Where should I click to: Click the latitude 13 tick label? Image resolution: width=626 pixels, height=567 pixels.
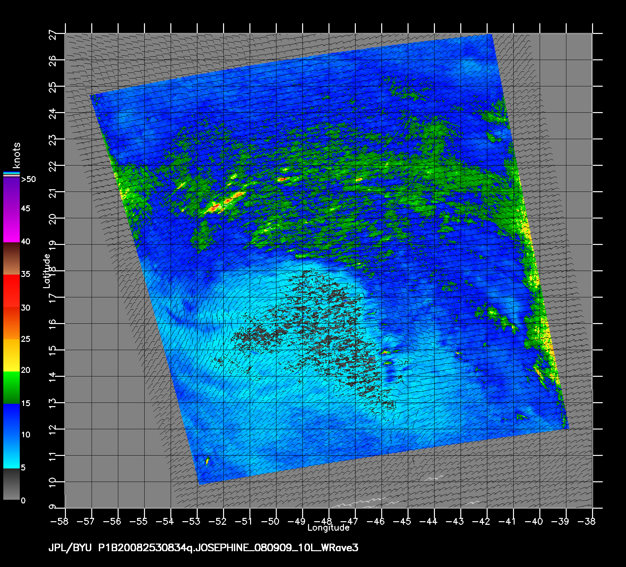coord(53,403)
